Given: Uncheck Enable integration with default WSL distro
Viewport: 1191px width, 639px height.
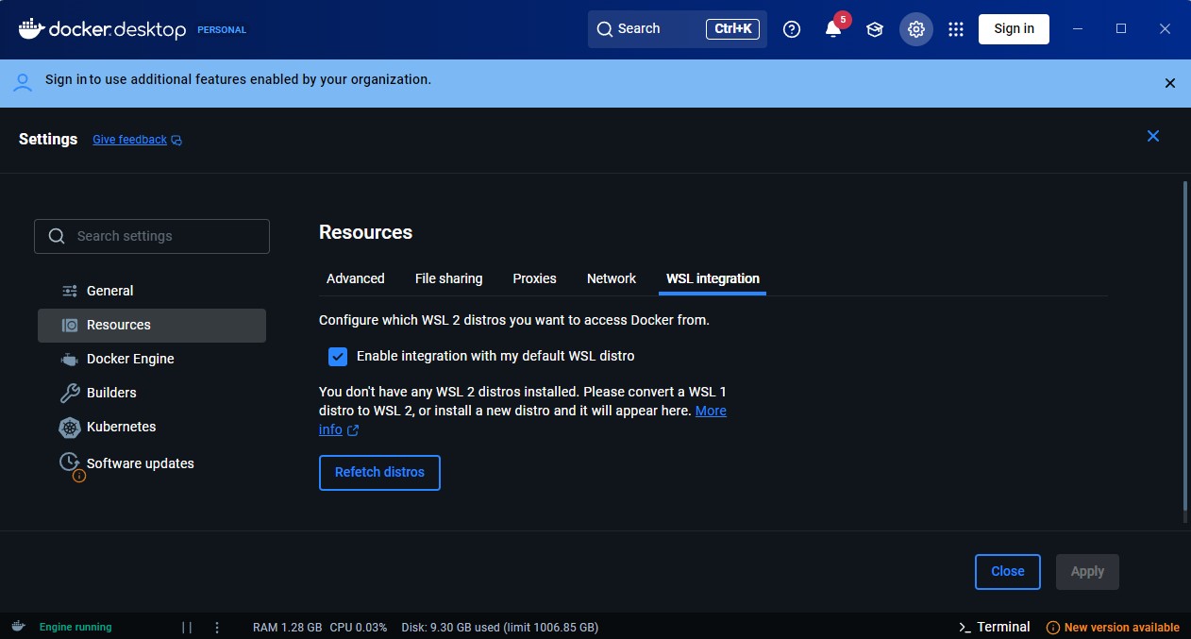Looking at the screenshot, I should (x=338, y=357).
